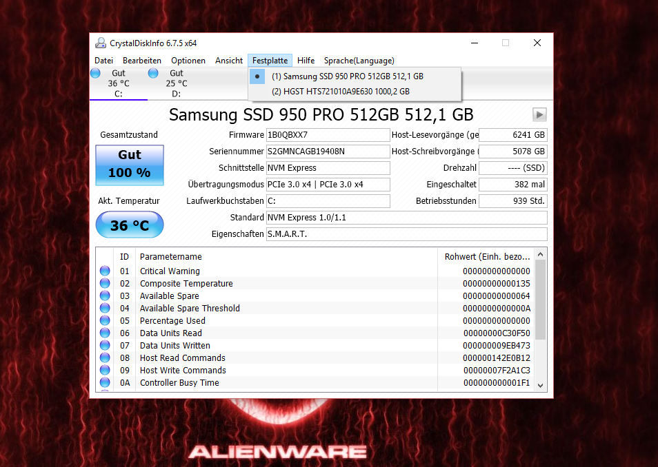Select HGST HTS721010A9E630 disk entry
Viewport: 658px width, 467px height.
340,91
